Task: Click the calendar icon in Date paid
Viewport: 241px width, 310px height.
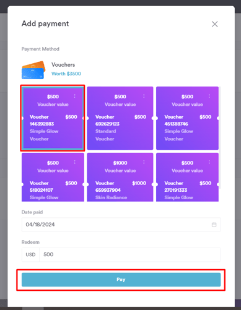Action: (x=214, y=225)
